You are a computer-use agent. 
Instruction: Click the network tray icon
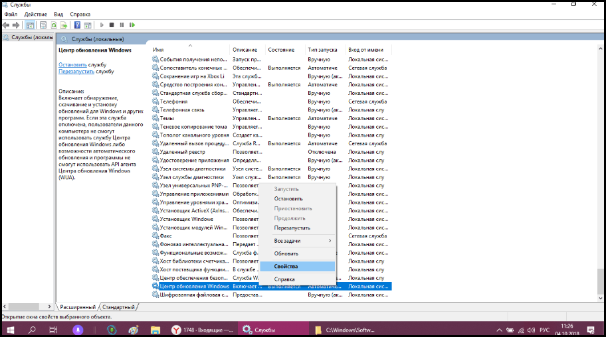(x=521, y=330)
